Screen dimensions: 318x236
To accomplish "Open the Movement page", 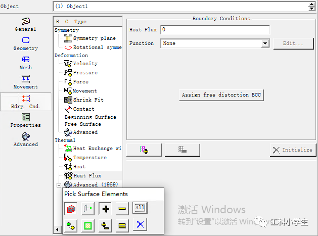I will click(26, 82).
